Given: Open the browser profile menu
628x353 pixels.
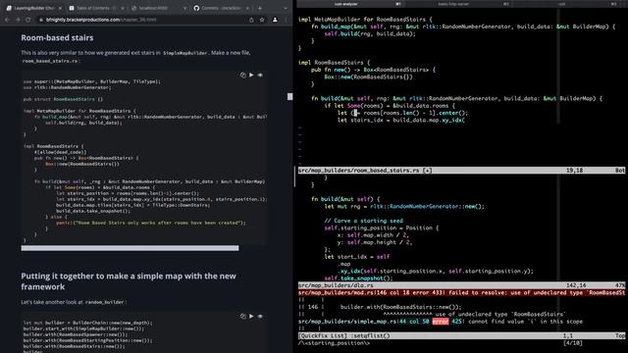Looking at the screenshot, I should (x=275, y=20).
